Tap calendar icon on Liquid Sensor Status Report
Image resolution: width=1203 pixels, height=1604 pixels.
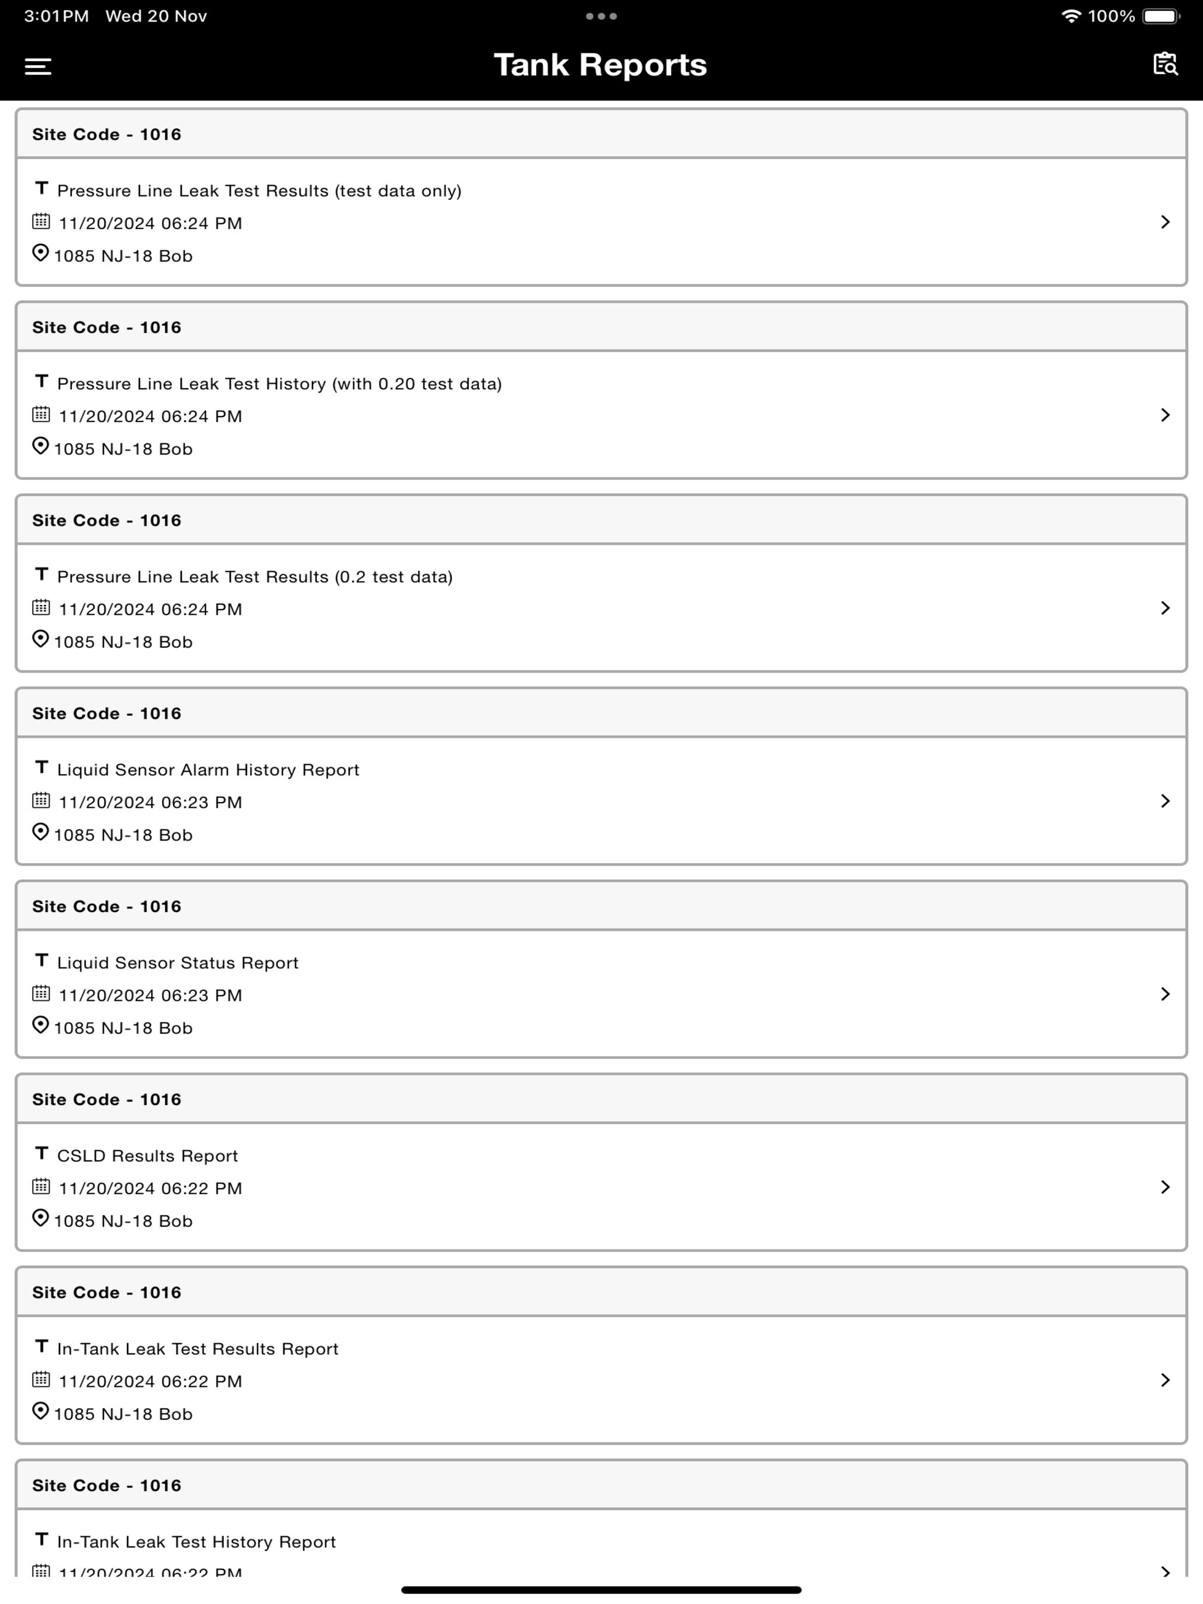pos(41,993)
